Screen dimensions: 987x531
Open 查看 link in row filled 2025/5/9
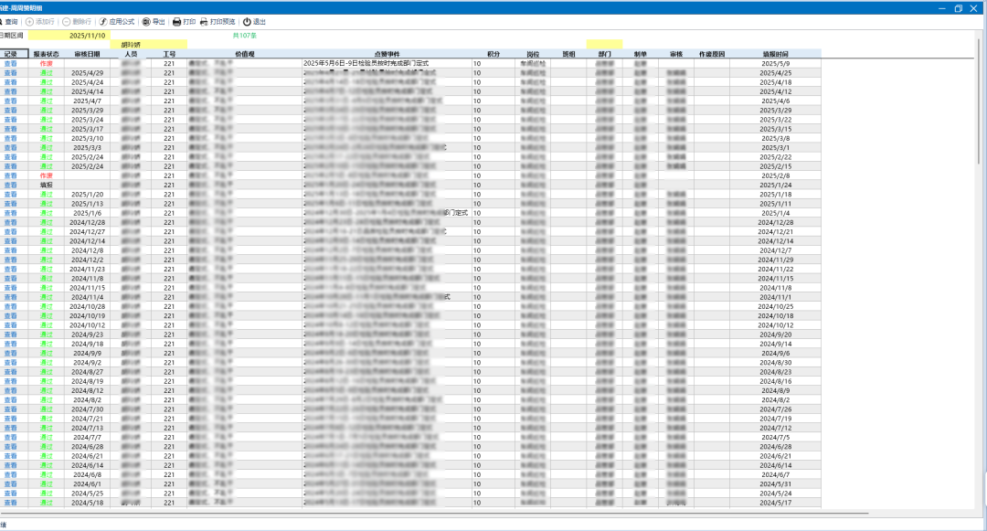(11, 64)
